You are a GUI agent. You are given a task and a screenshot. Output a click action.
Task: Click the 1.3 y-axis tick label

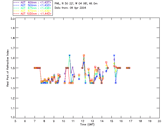pyautogui.click(x=13, y=88)
